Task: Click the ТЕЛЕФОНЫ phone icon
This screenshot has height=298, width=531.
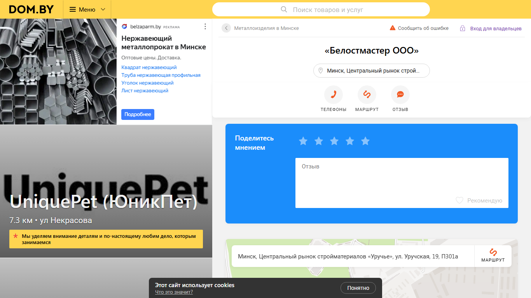Action: (334, 95)
